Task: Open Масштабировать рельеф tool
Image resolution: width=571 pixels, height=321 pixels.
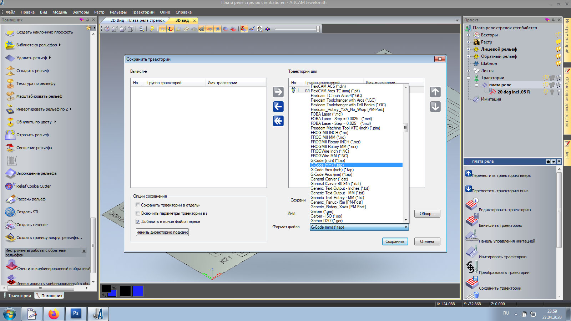Action: [x=34, y=96]
